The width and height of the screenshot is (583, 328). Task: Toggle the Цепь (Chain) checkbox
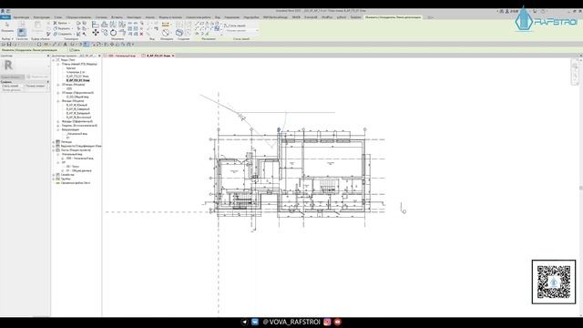coord(71,50)
